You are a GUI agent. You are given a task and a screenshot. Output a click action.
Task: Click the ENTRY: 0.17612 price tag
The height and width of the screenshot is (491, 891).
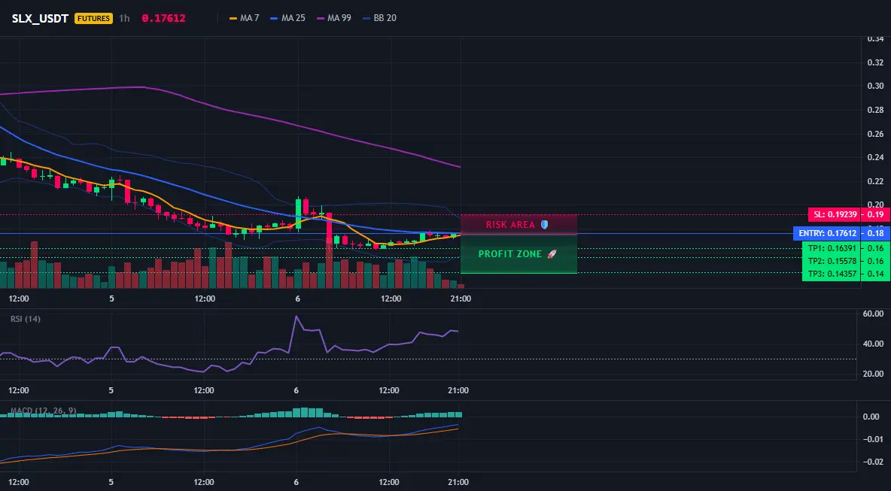827,233
